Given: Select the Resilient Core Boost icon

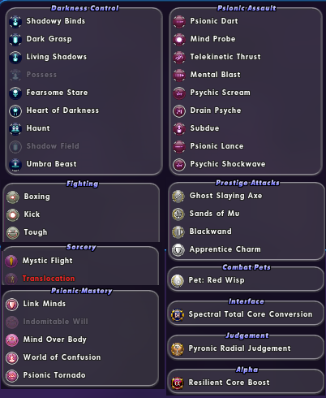Looking at the screenshot, I should (178, 383).
